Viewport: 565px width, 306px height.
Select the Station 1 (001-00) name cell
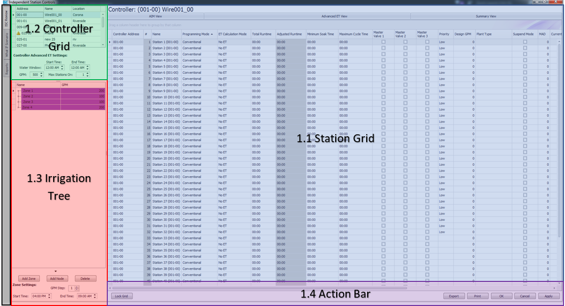(165, 42)
